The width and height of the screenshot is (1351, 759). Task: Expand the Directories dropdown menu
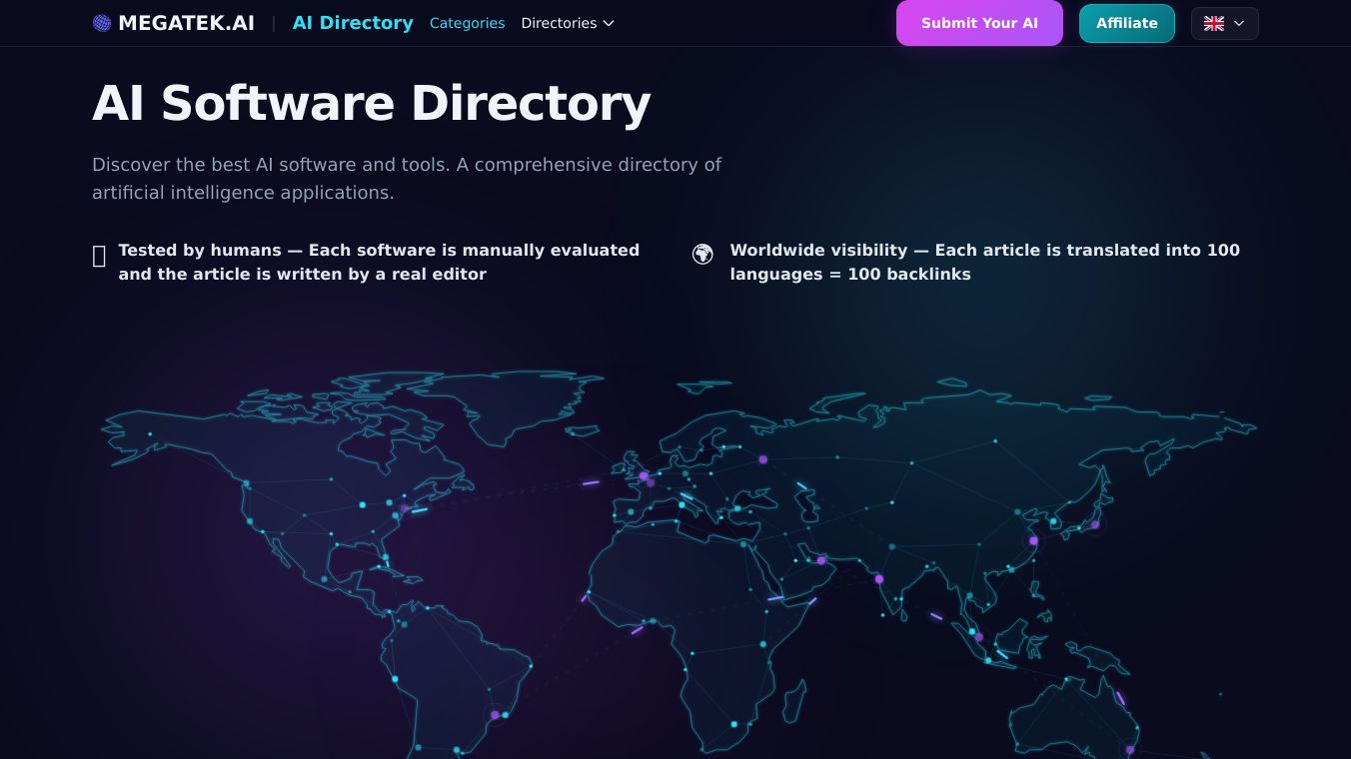click(x=568, y=23)
